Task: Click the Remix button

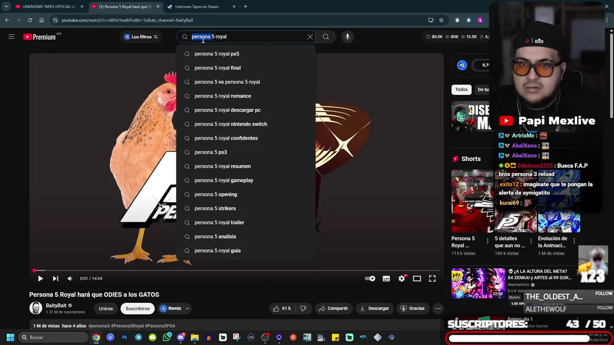Action: click(x=171, y=309)
